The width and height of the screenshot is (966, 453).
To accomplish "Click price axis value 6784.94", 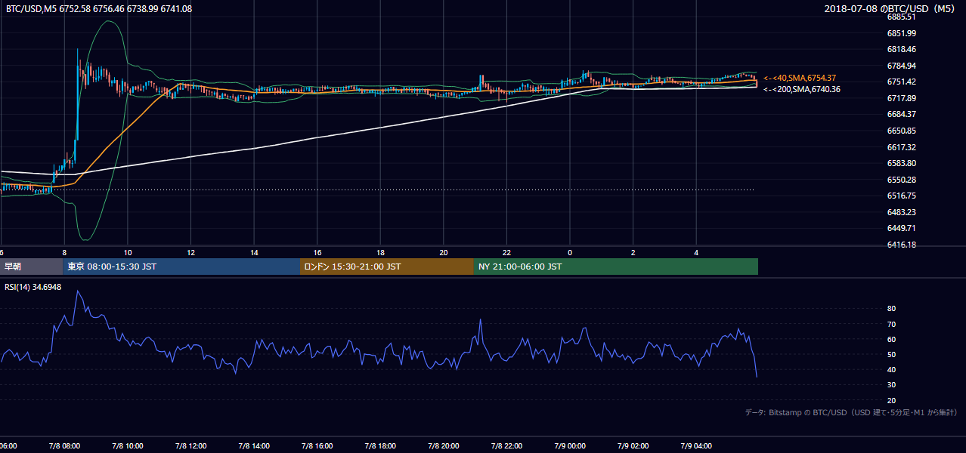I will [902, 66].
